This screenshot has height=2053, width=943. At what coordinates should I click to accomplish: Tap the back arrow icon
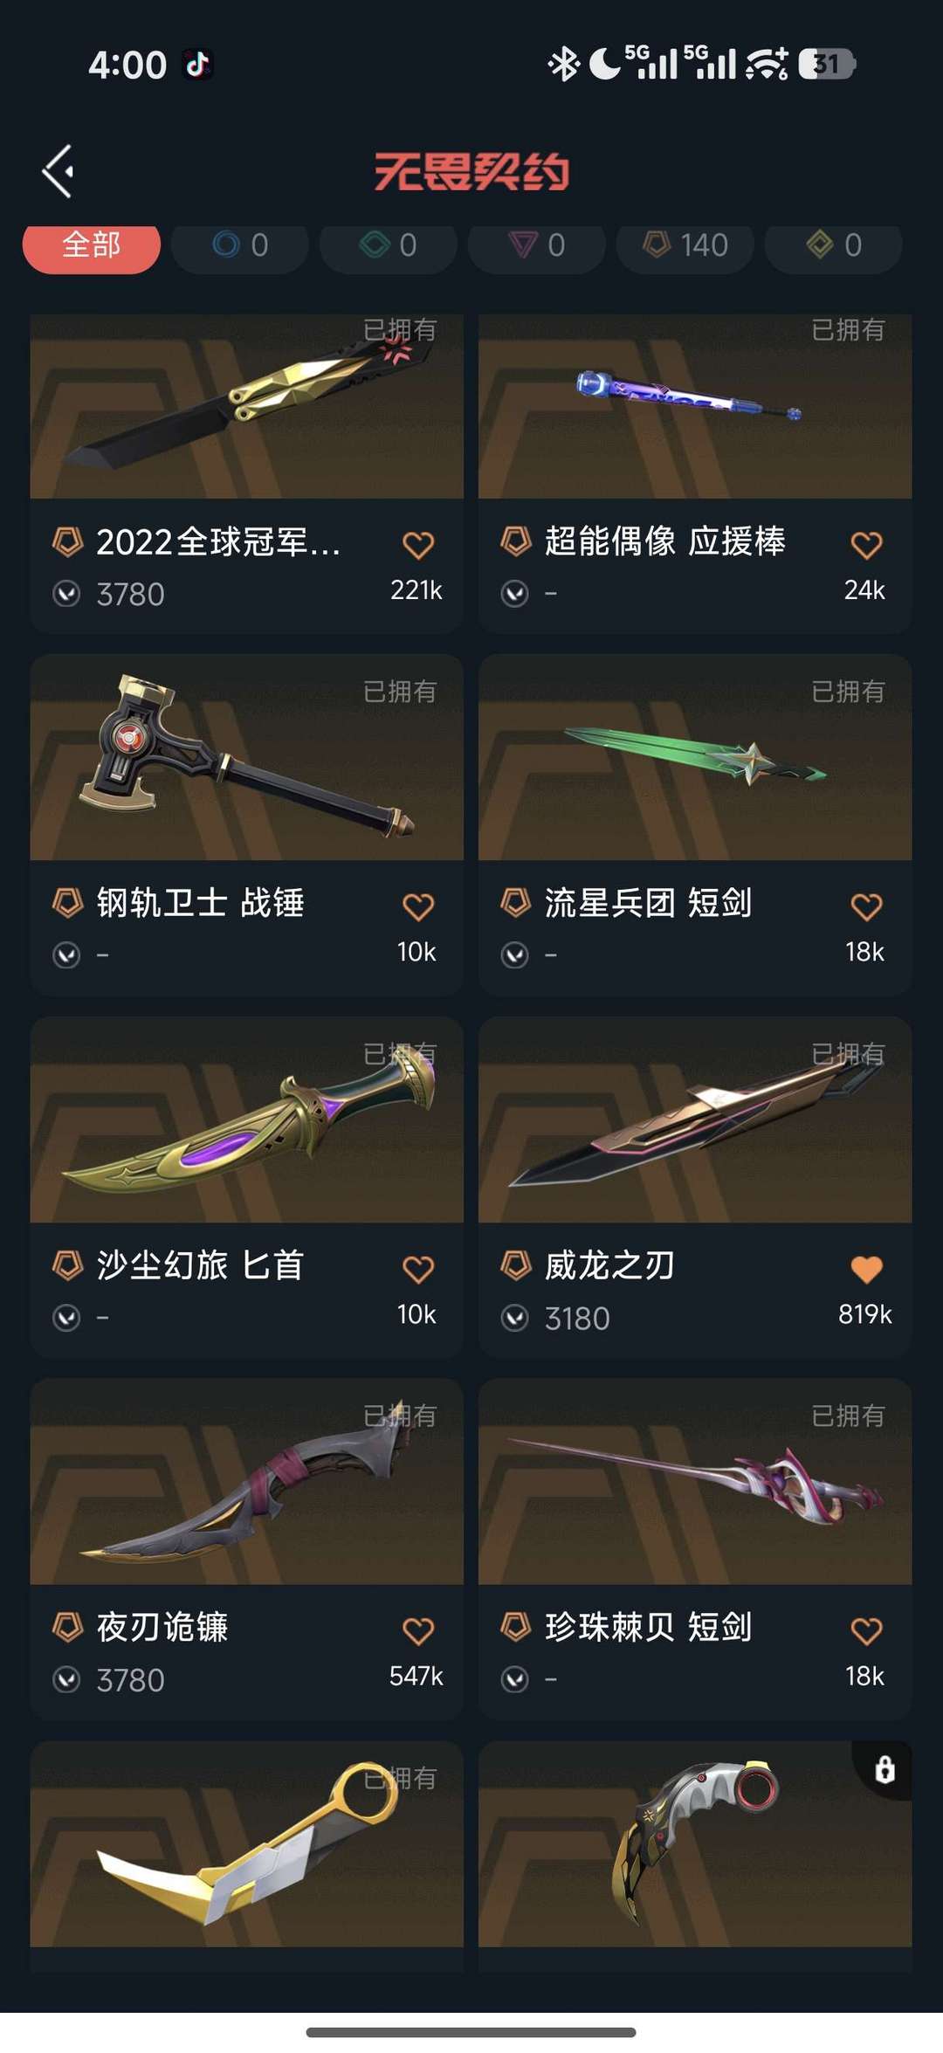tap(58, 171)
